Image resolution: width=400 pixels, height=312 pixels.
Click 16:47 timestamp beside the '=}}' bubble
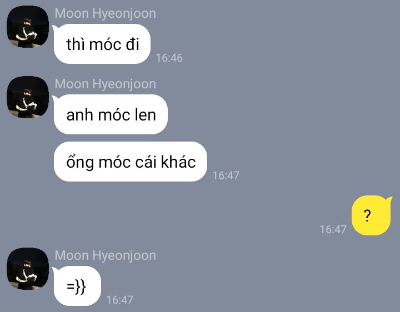(119, 300)
